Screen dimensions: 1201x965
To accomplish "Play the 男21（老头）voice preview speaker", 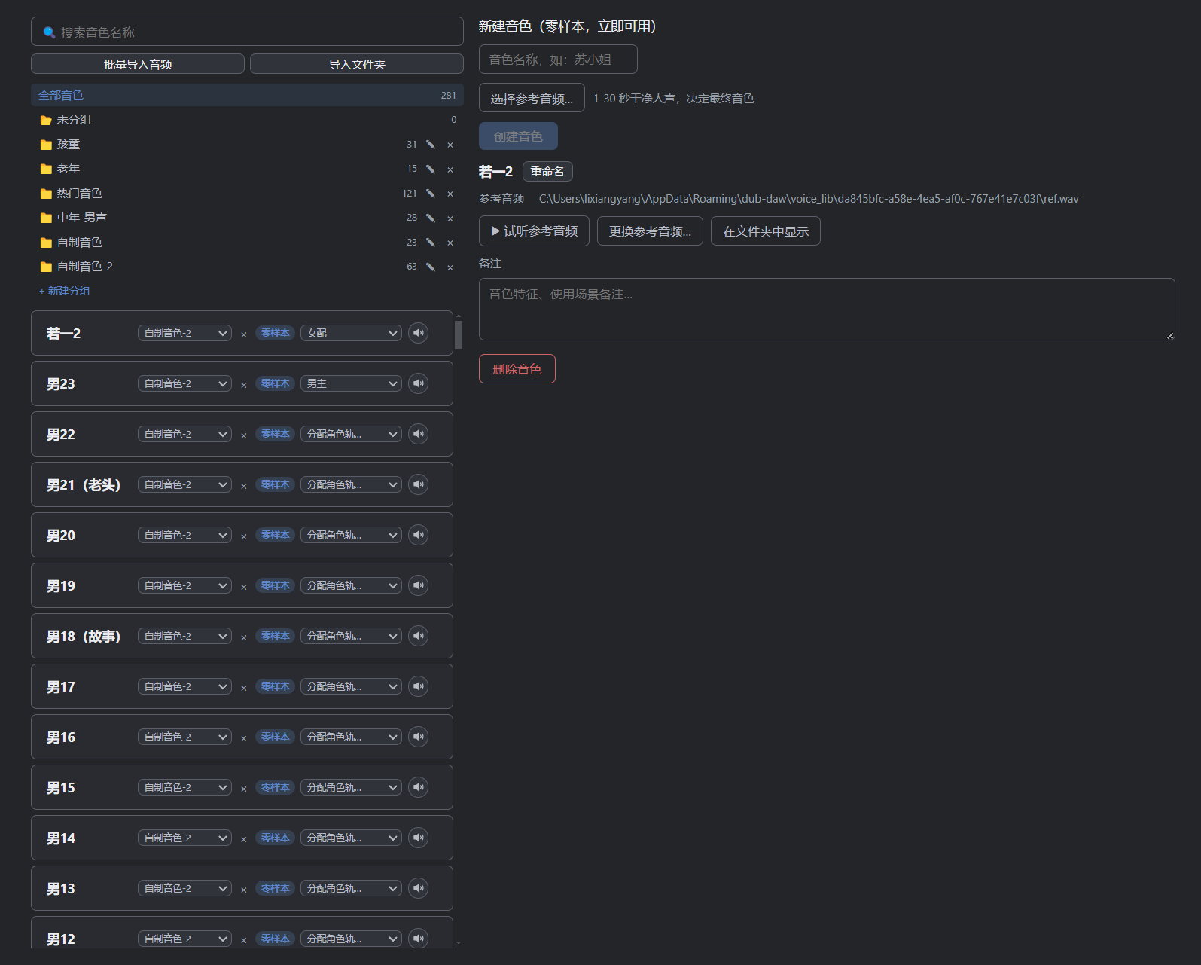I will pyautogui.click(x=418, y=484).
